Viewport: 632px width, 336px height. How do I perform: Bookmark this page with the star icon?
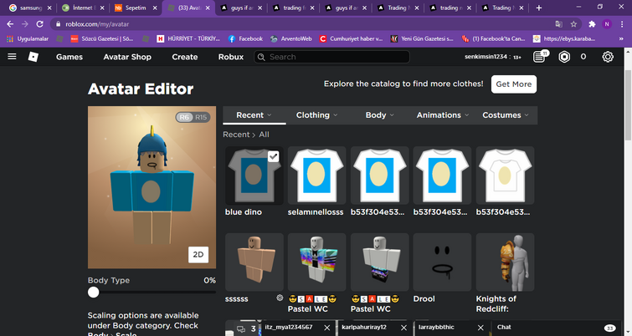click(x=573, y=24)
